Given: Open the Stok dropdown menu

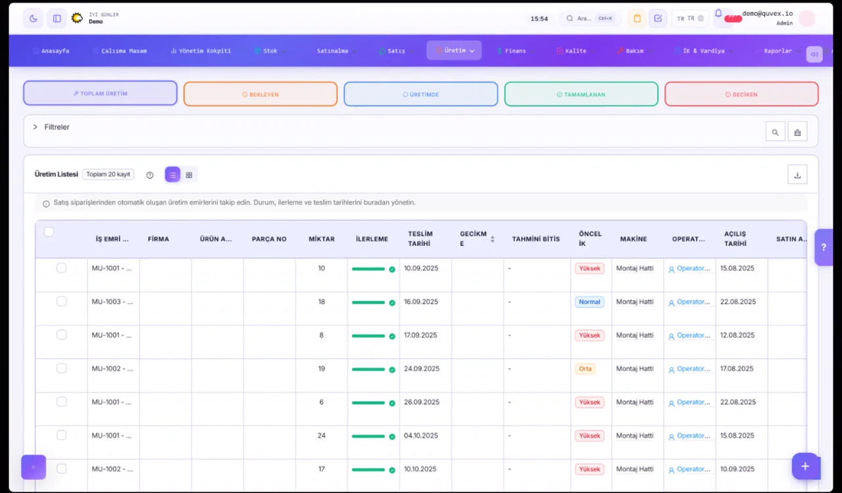Looking at the screenshot, I should (270, 51).
